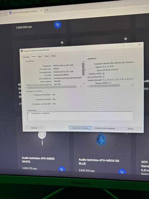Open Audio technica-ATH-M50X DS BLUE product link
This screenshot has height=199, width=149.
pos(99,161)
